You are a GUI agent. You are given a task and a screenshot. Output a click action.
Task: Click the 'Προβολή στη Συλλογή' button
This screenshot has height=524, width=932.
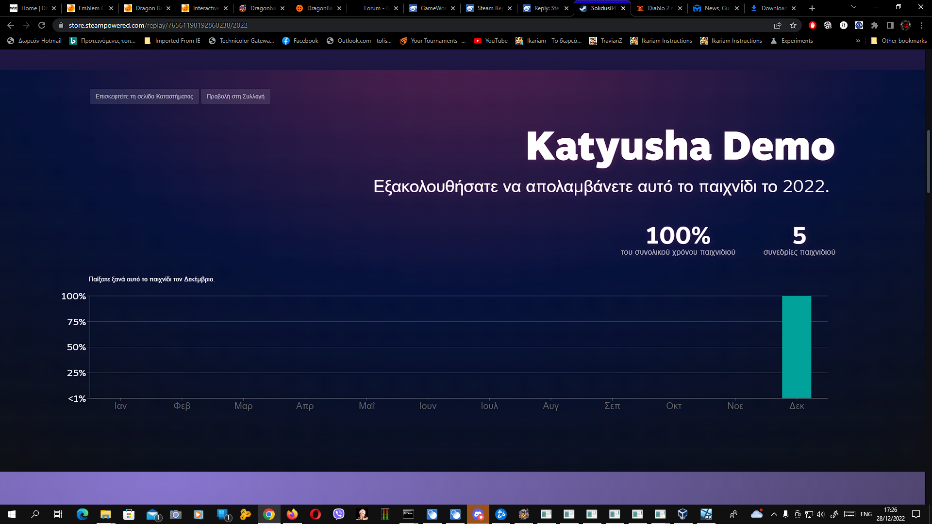235,96
